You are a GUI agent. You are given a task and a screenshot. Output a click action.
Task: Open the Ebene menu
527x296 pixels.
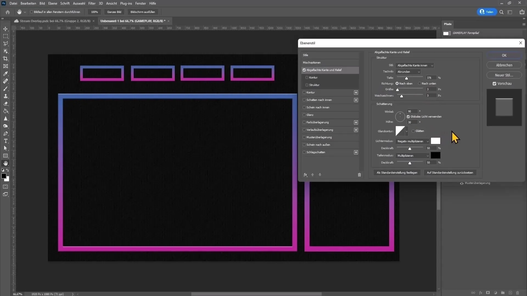(x=53, y=3)
